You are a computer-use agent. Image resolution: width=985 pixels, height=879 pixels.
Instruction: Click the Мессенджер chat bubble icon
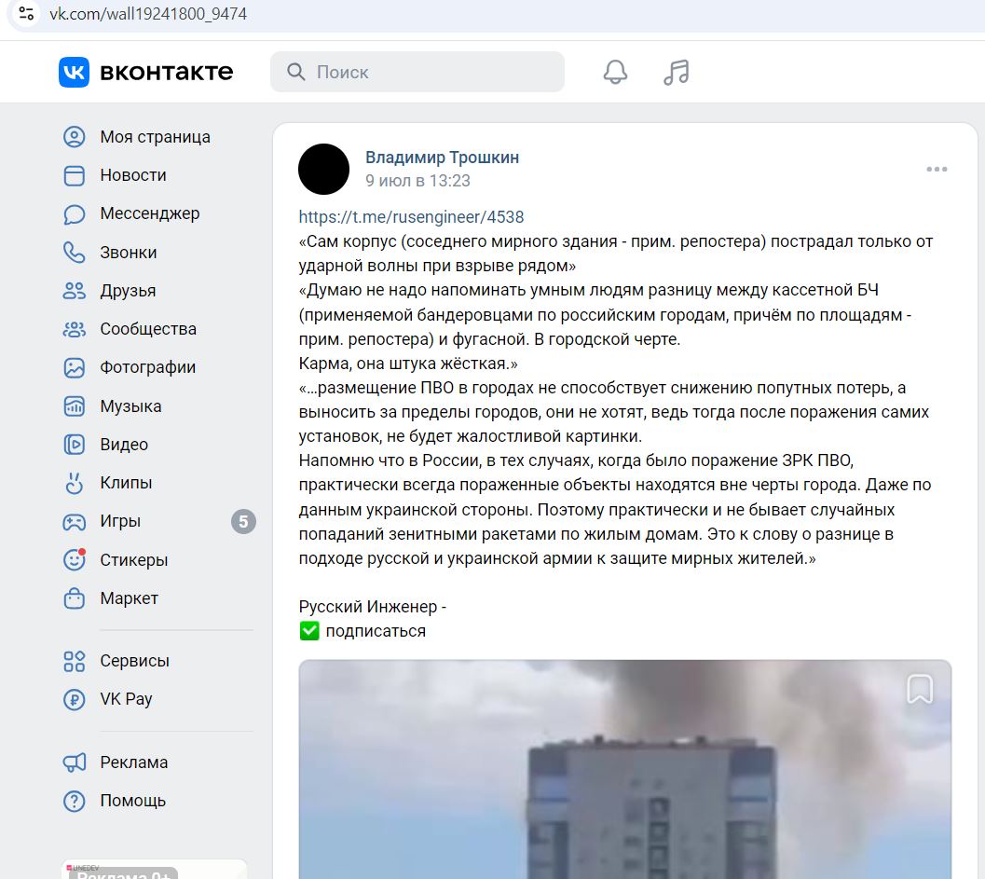pos(75,214)
